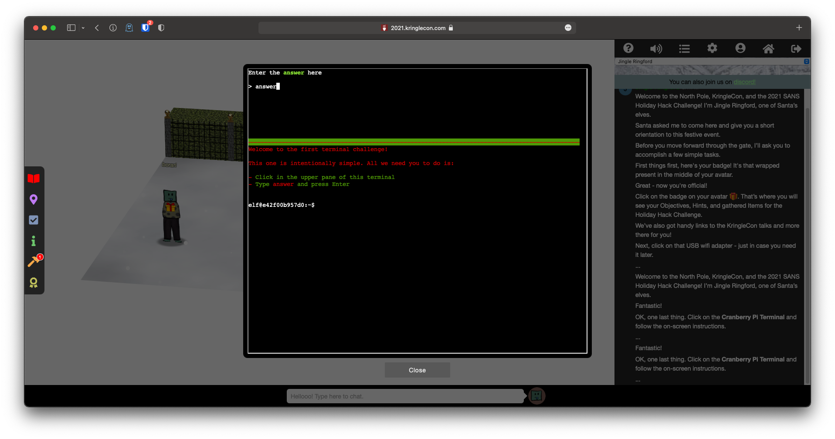
Task: Open the help question mark icon
Action: [628, 48]
